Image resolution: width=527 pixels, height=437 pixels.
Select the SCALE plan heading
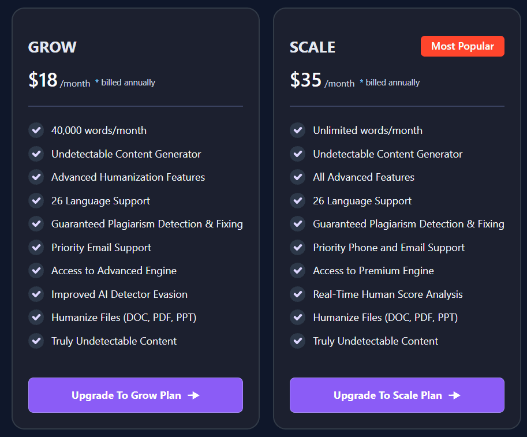click(x=312, y=47)
